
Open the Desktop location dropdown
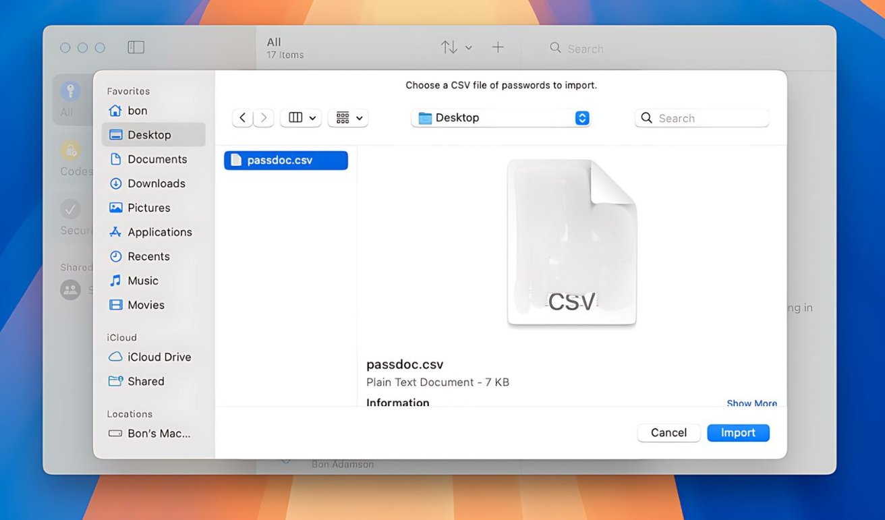[501, 117]
